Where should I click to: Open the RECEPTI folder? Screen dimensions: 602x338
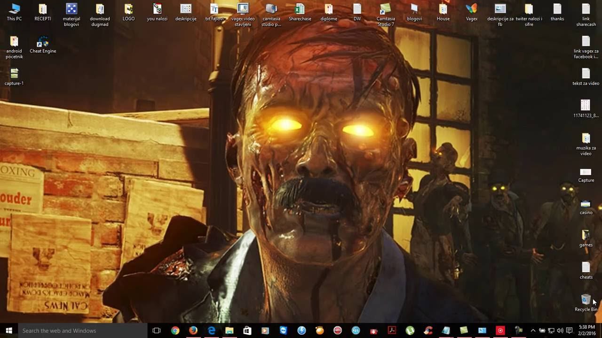coord(43,12)
